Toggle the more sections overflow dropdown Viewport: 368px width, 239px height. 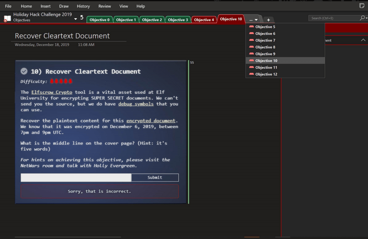253,20
